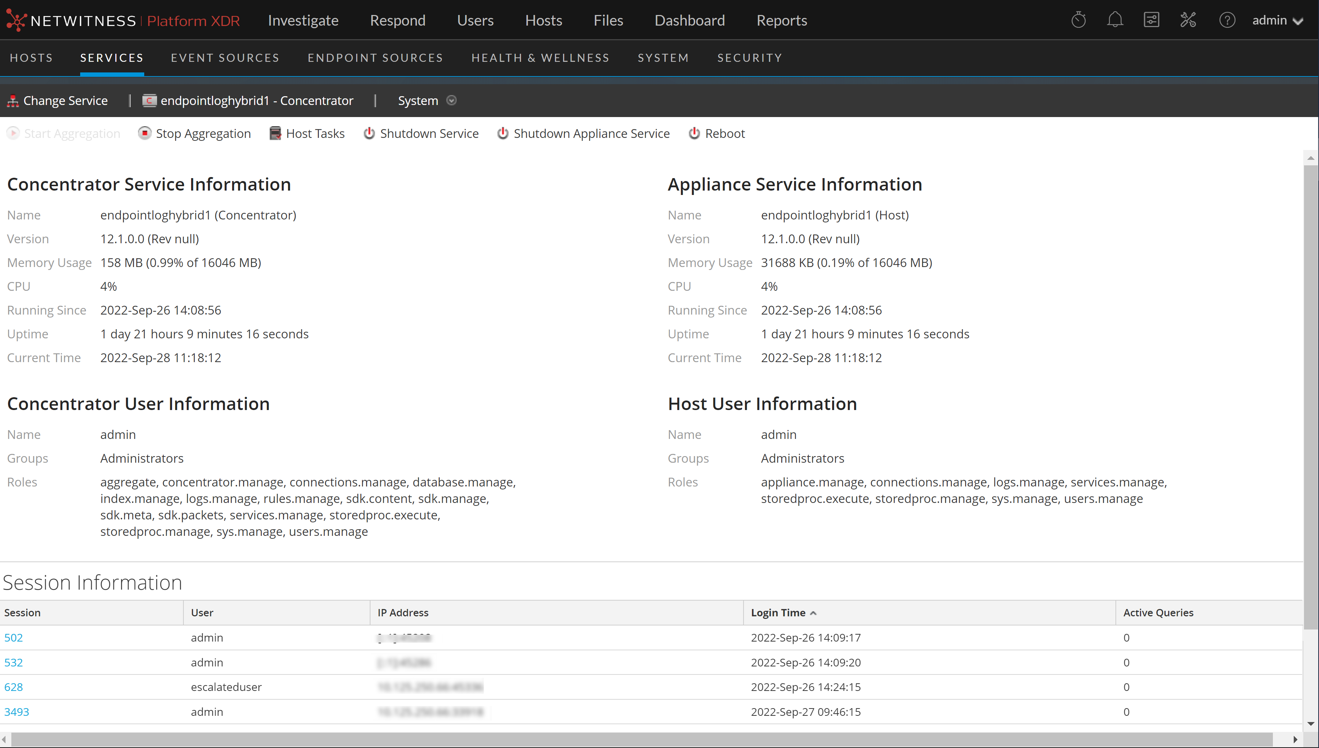Click the NetWitness logo icon

16,20
